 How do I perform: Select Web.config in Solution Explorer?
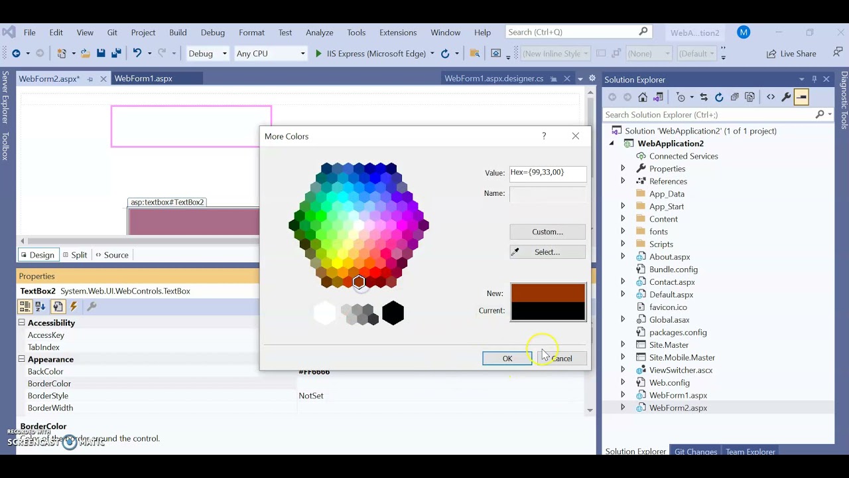click(669, 383)
